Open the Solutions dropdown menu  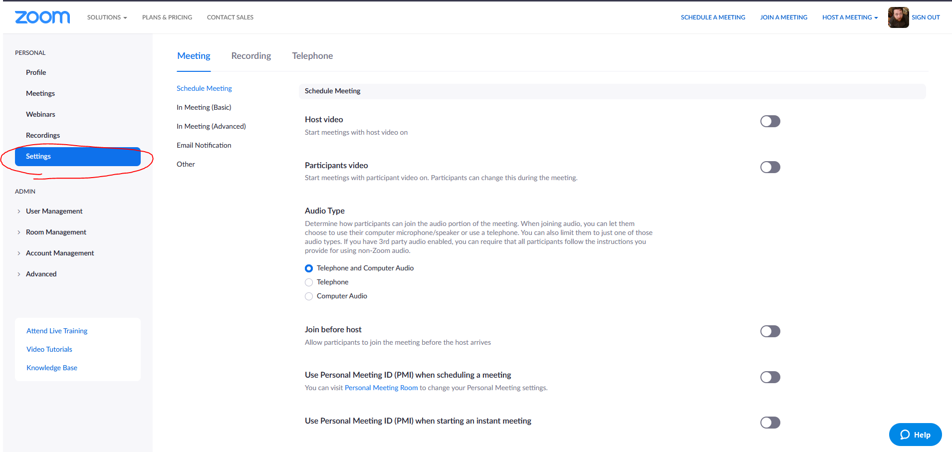[x=107, y=17]
